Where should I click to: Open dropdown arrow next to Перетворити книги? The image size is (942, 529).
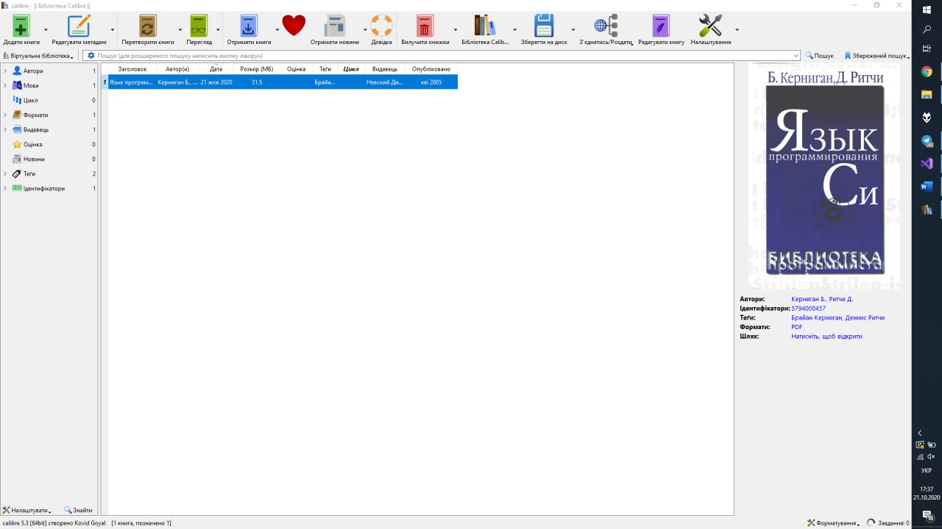tap(180, 29)
